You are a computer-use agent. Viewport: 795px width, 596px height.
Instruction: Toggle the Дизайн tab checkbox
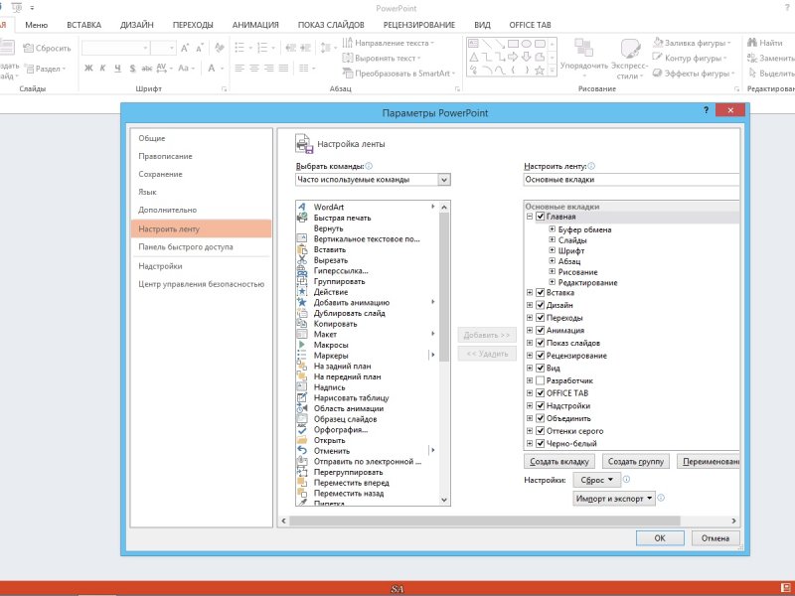pos(541,305)
